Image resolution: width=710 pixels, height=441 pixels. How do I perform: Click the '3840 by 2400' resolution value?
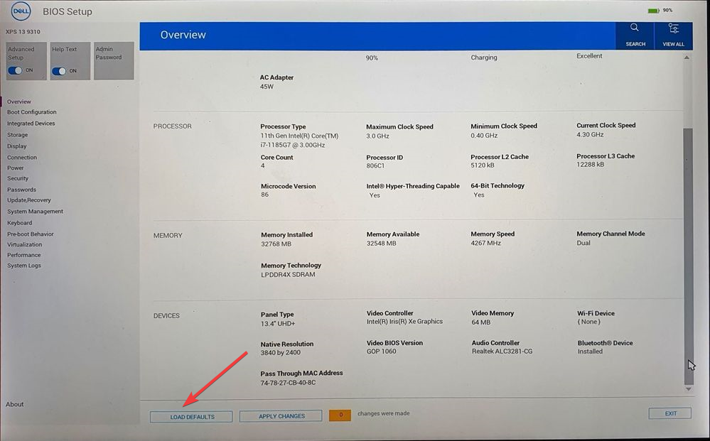pos(280,353)
